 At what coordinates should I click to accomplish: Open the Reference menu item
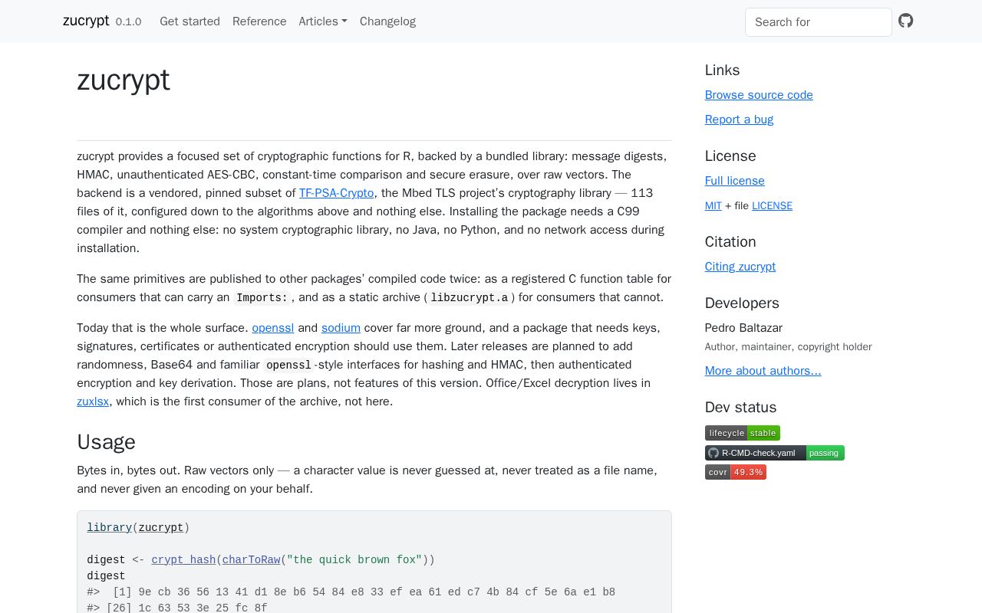click(259, 21)
